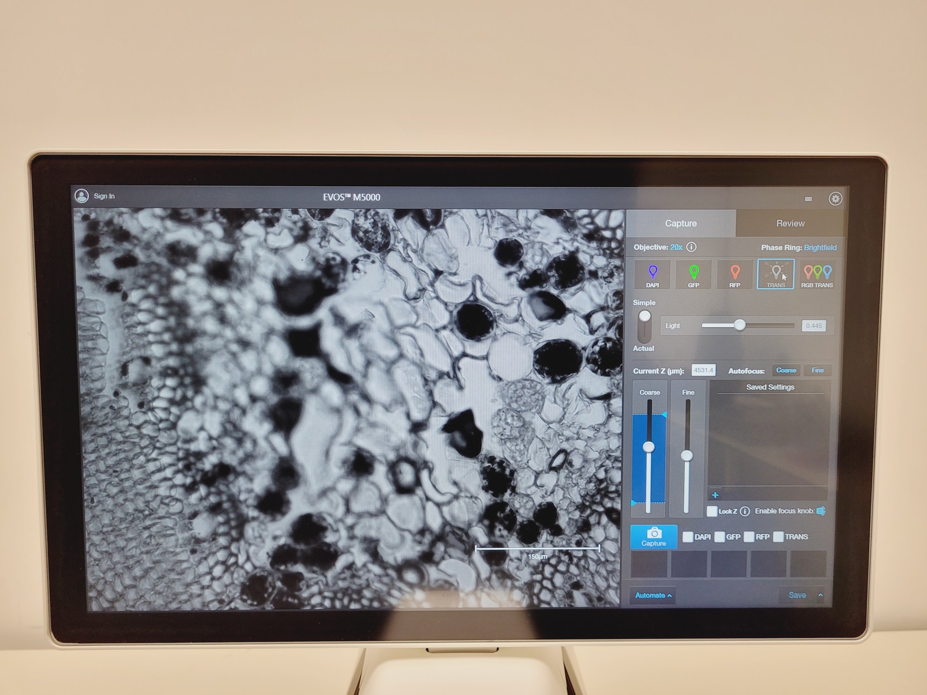Viewport: 927px width, 695px height.
Task: Run Fine autofocus
Action: 817,370
